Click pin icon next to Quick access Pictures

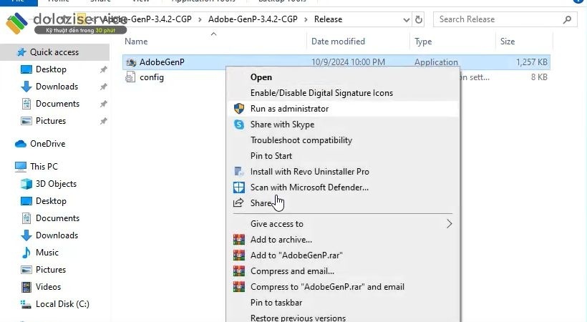[x=103, y=122]
